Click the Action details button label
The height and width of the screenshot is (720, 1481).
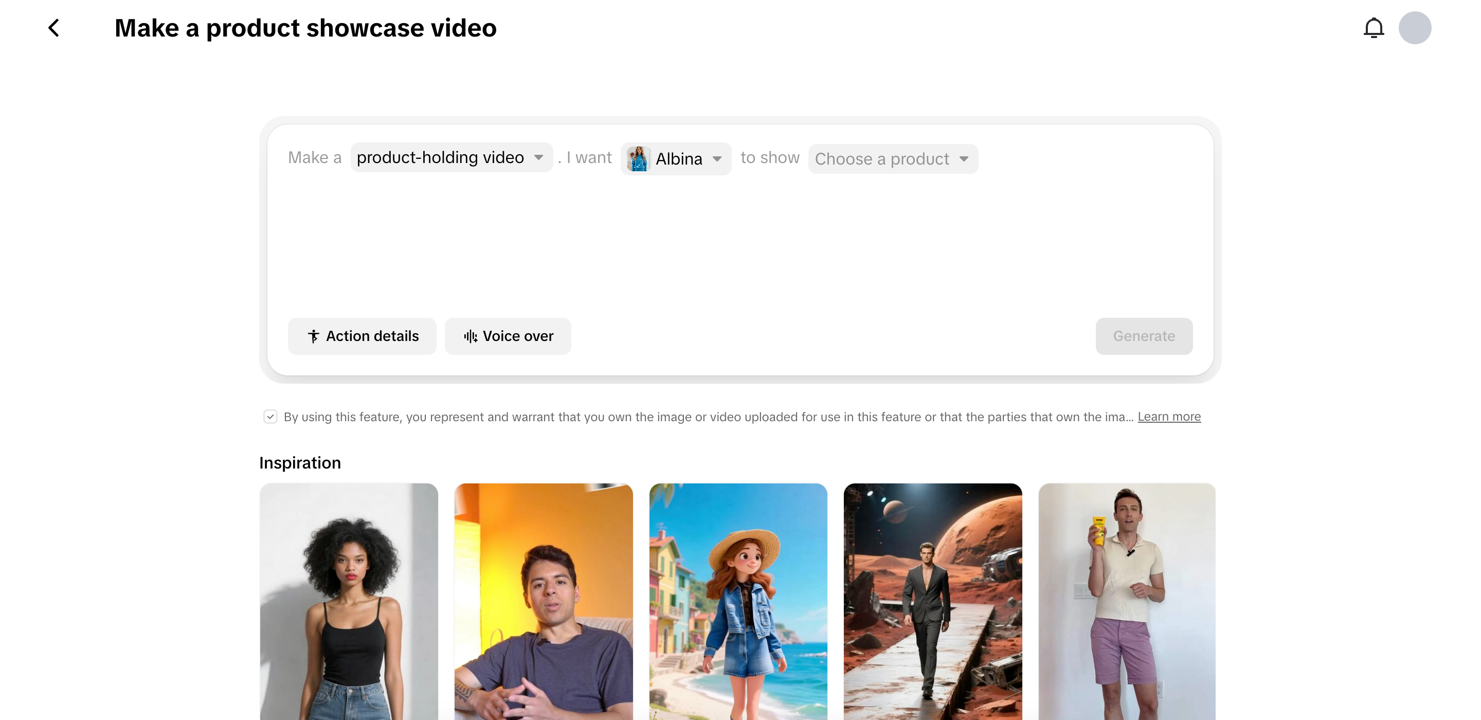(x=372, y=336)
